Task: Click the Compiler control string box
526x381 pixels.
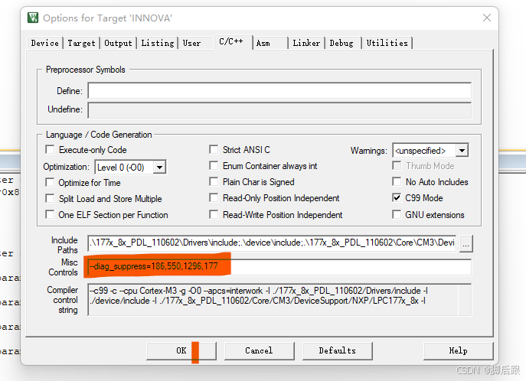Action: pos(279,300)
